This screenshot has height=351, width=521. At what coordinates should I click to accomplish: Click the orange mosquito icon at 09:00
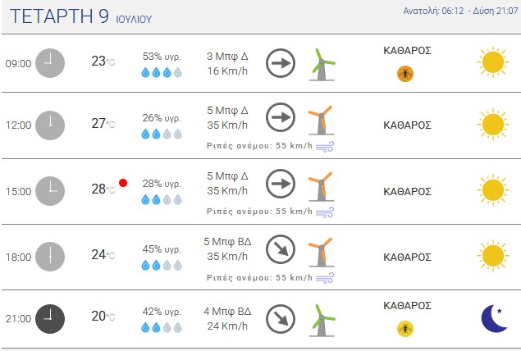(x=405, y=74)
